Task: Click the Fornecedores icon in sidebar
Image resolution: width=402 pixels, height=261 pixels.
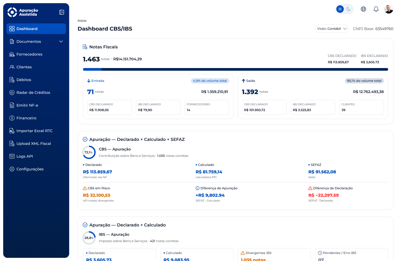Action: pos(12,54)
